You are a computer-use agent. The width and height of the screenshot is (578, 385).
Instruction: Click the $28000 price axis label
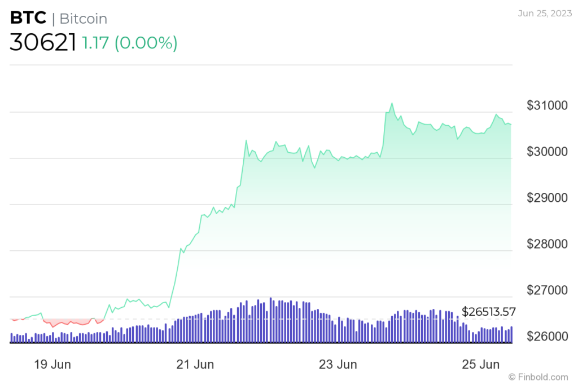[547, 244]
